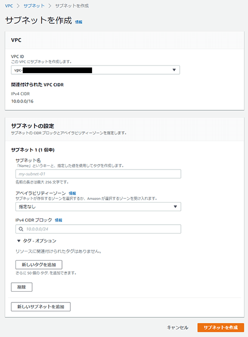Click the VPC ID dropdown arrow icon
This screenshot has width=248, height=337.
[174, 70]
